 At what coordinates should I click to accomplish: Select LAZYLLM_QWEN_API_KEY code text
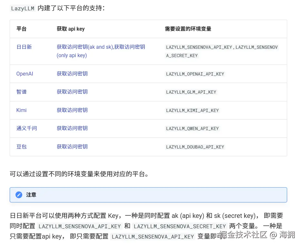click(192, 128)
